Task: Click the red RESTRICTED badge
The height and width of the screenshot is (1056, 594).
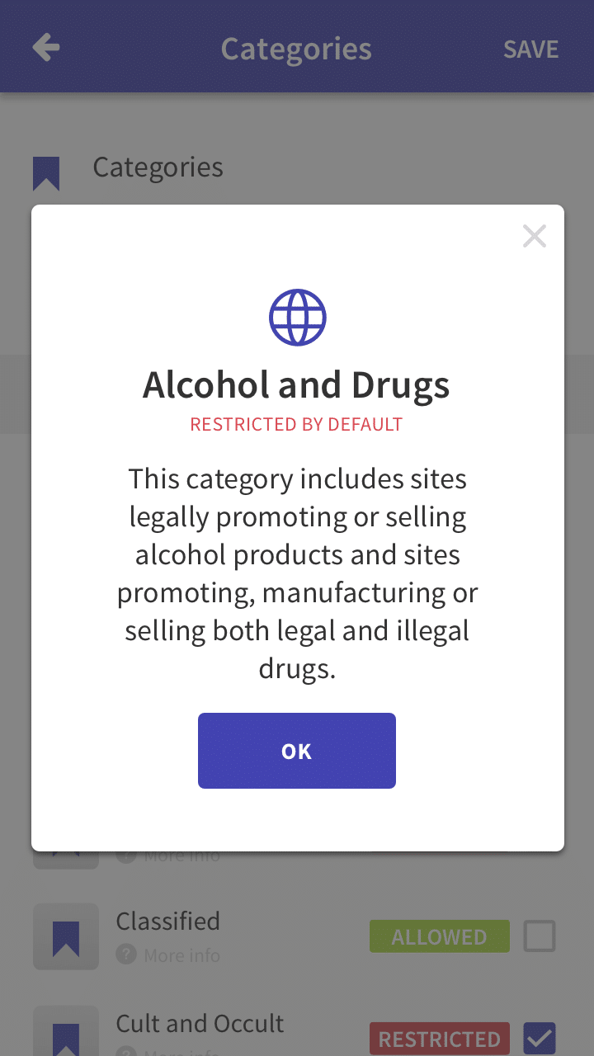Action: (x=439, y=1039)
